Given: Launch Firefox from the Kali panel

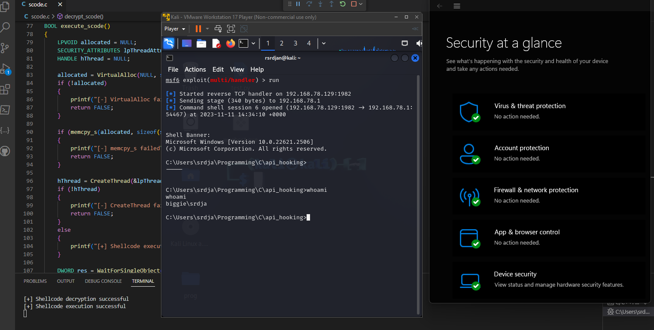Looking at the screenshot, I should (x=231, y=43).
